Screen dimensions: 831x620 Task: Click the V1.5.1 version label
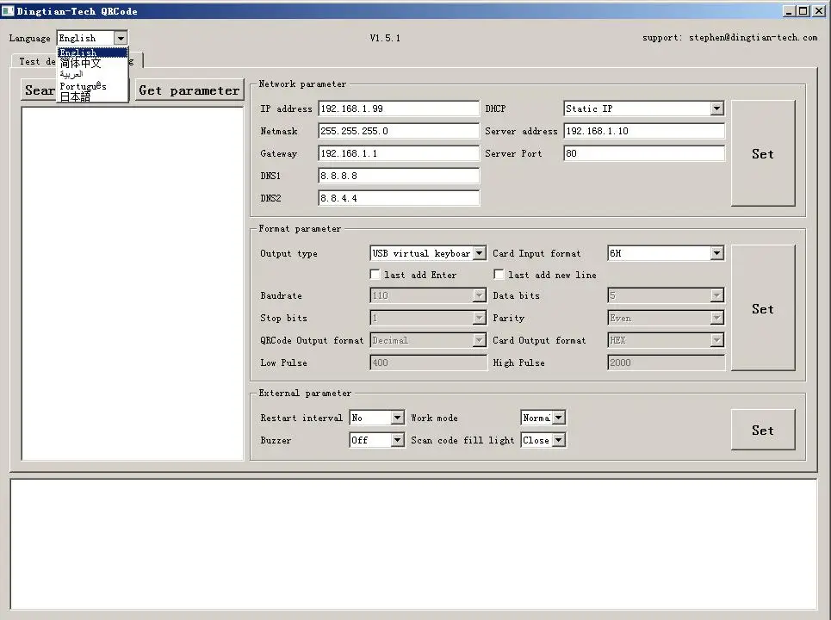click(x=385, y=38)
